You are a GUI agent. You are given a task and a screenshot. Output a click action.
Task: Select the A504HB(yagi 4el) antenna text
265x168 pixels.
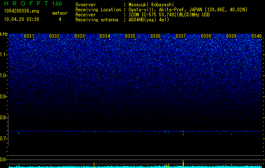pyautogui.click(x=149, y=20)
